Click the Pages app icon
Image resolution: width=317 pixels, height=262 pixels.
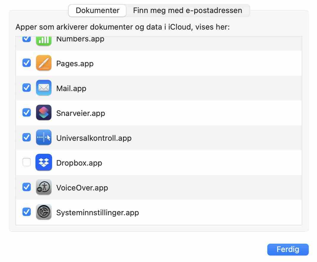click(x=44, y=63)
